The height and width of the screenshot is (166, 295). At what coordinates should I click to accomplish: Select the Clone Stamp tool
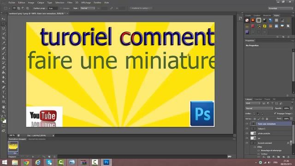click(3, 58)
